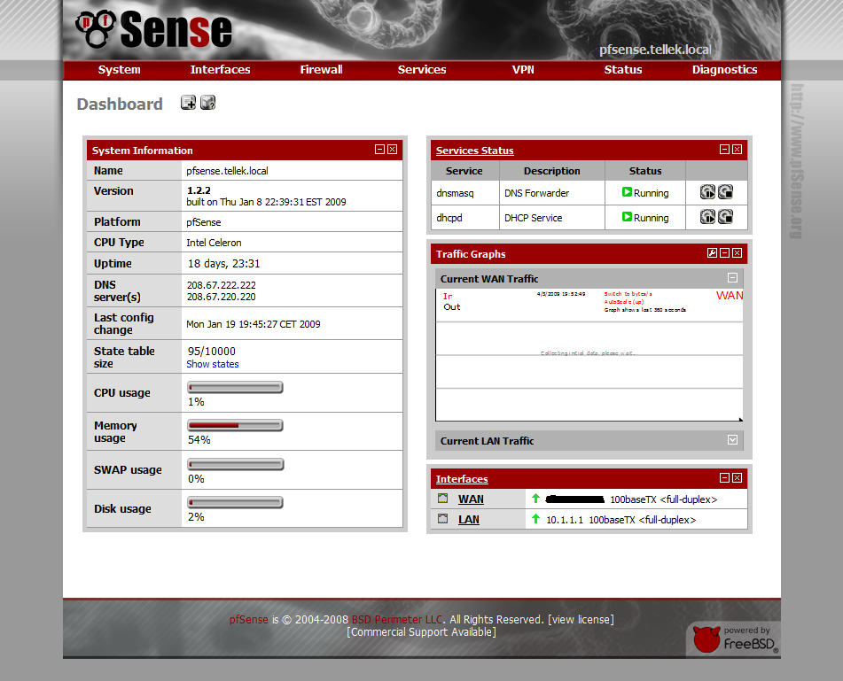Click the DHCP Service description cell

[x=552, y=218]
